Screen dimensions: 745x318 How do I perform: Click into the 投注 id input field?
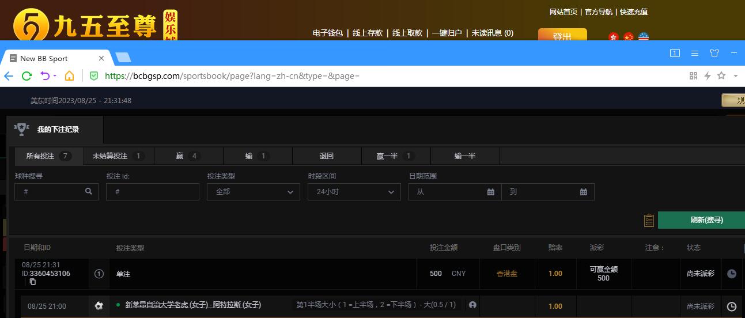coord(152,192)
